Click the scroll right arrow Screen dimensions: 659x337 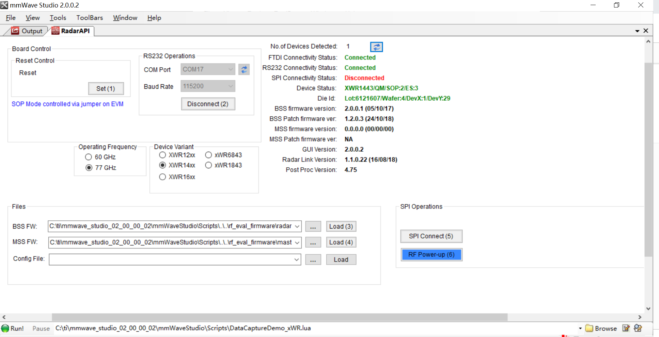pyautogui.click(x=640, y=317)
